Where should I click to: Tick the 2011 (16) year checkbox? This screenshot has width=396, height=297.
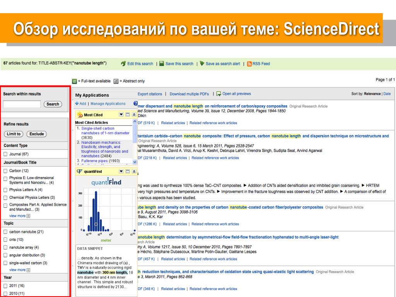coord(5,286)
